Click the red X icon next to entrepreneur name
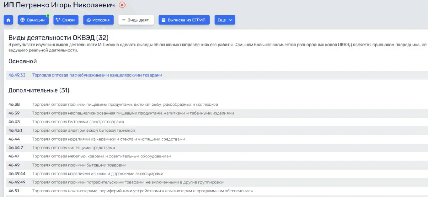 (122, 5)
